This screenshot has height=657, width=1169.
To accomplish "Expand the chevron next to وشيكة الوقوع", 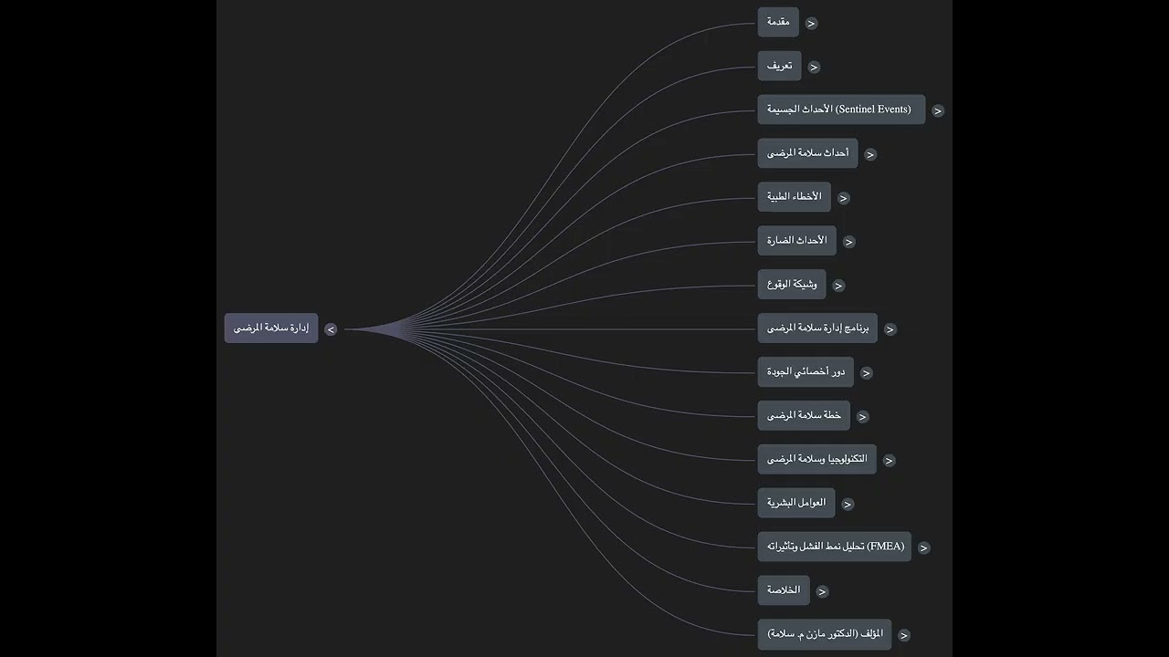I will (838, 286).
